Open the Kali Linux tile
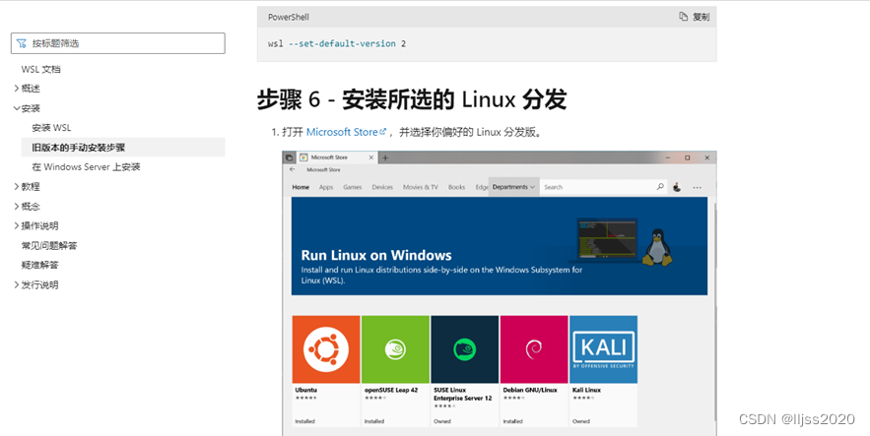This screenshot has width=870, height=436. point(603,372)
